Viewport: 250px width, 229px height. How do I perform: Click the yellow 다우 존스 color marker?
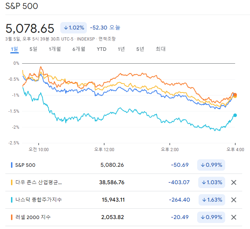(12, 182)
